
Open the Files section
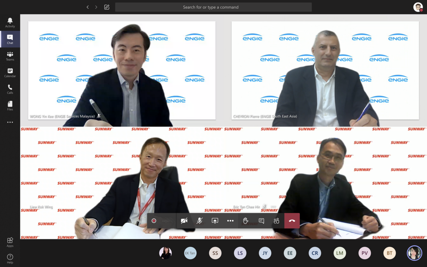pyautogui.click(x=10, y=106)
